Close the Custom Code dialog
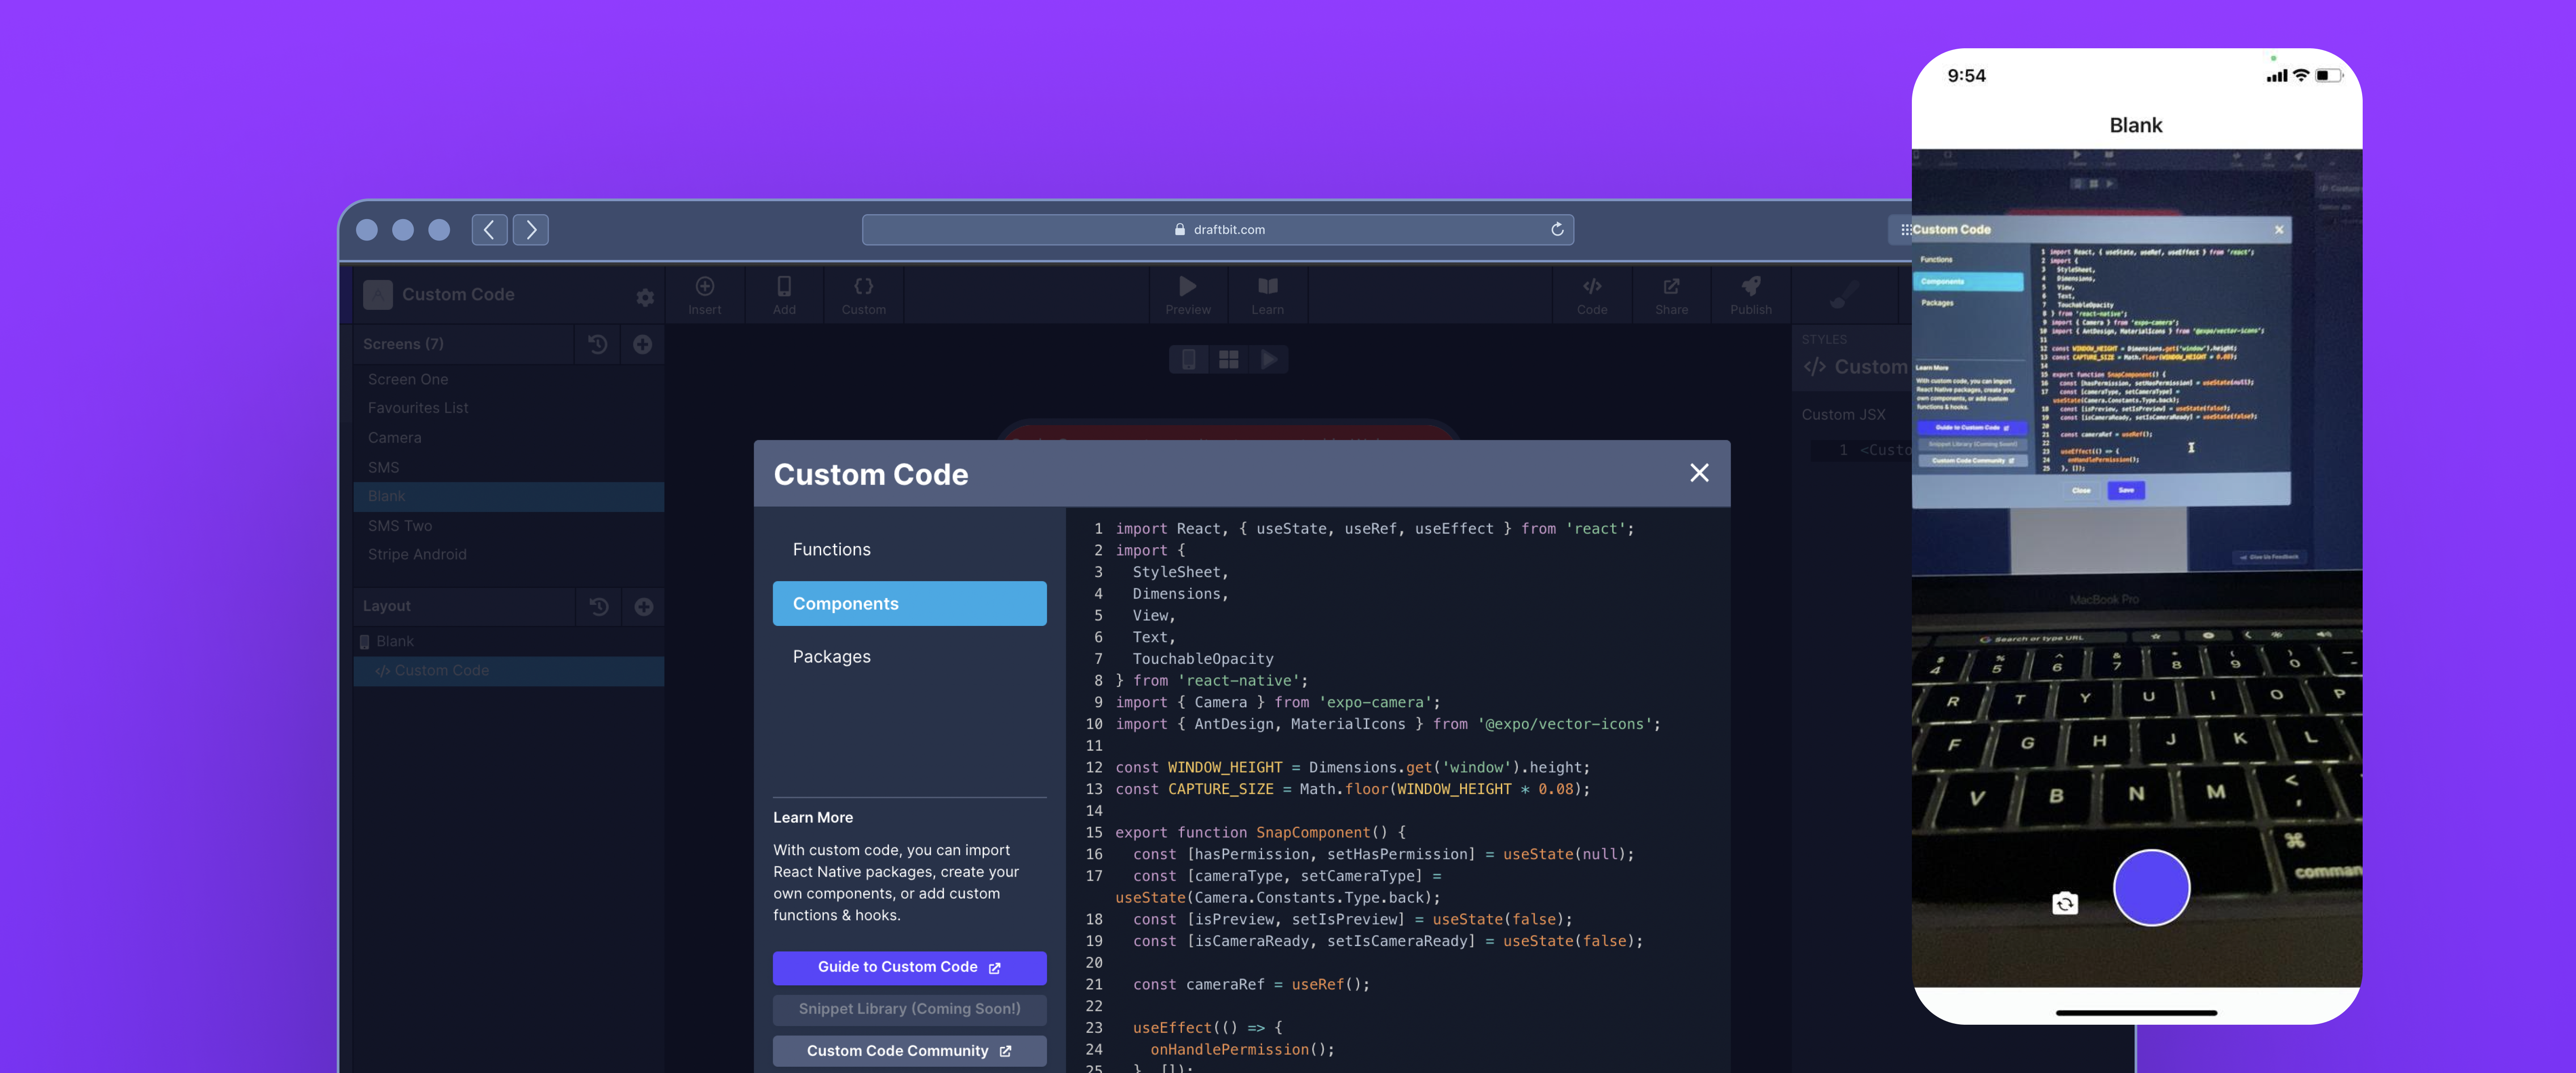The height and width of the screenshot is (1073, 2576). tap(1698, 473)
